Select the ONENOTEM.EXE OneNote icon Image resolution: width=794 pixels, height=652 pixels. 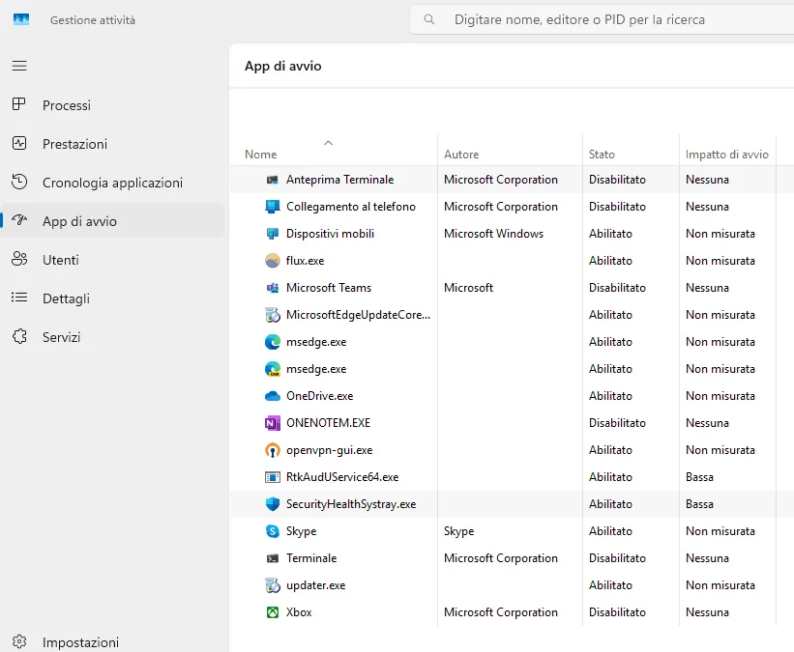273,422
